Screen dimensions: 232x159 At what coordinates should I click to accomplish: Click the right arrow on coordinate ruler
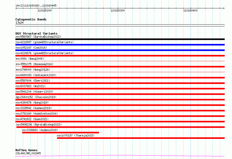(x=224, y=8)
